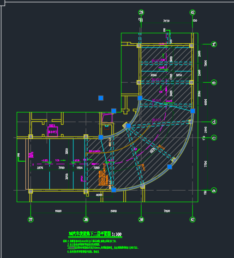Select the 3200 dimension text in the hatched ramp
The image size is (234, 258).
click(96, 168)
